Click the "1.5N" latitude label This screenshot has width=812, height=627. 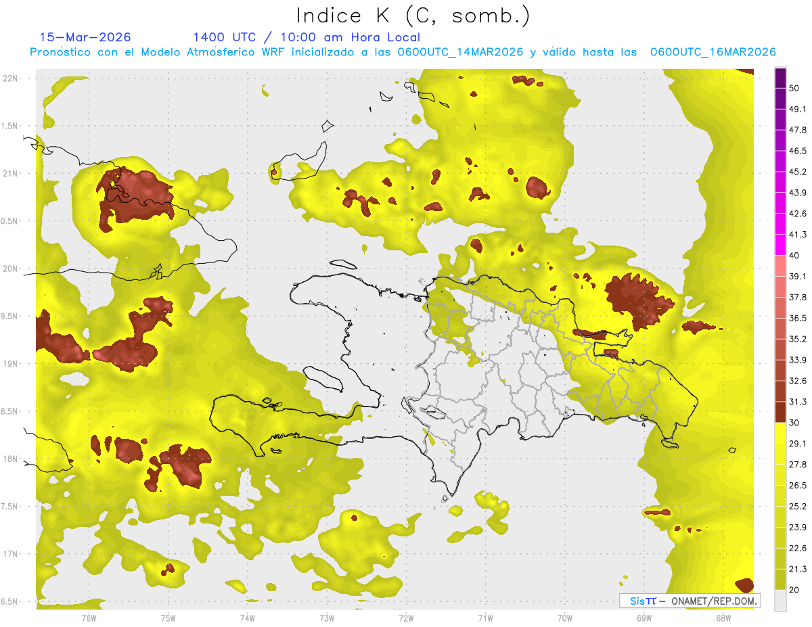[9, 126]
